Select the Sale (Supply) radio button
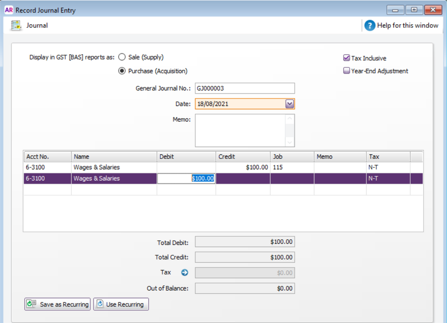The height and width of the screenshot is (323, 447). tap(122, 57)
